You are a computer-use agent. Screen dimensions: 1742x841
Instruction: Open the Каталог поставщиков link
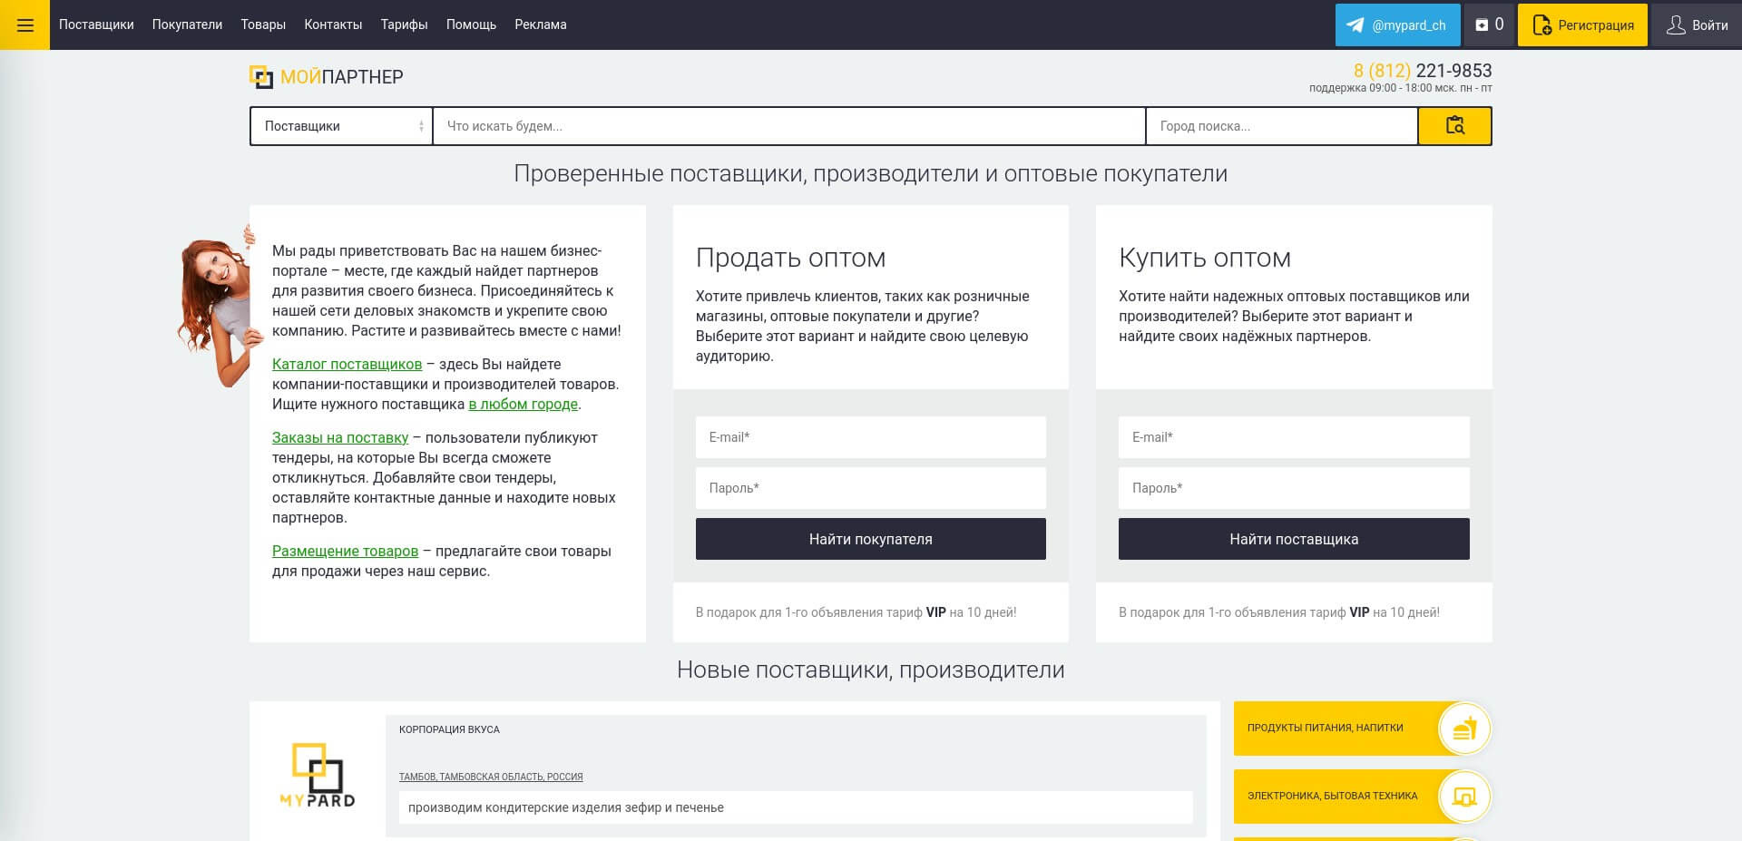(347, 364)
